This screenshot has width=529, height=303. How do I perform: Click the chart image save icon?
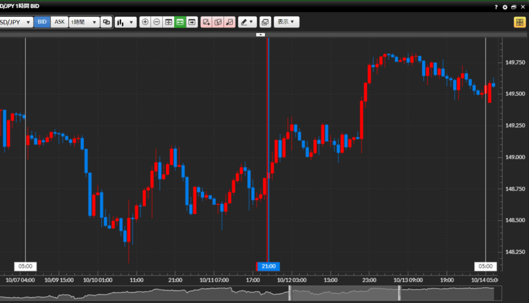[265, 22]
